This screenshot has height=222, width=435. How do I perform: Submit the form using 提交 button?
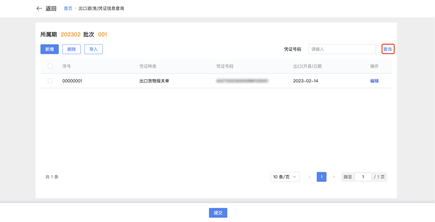pyautogui.click(x=218, y=213)
